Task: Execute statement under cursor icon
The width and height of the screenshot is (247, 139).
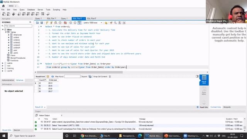Action: tap(51, 23)
